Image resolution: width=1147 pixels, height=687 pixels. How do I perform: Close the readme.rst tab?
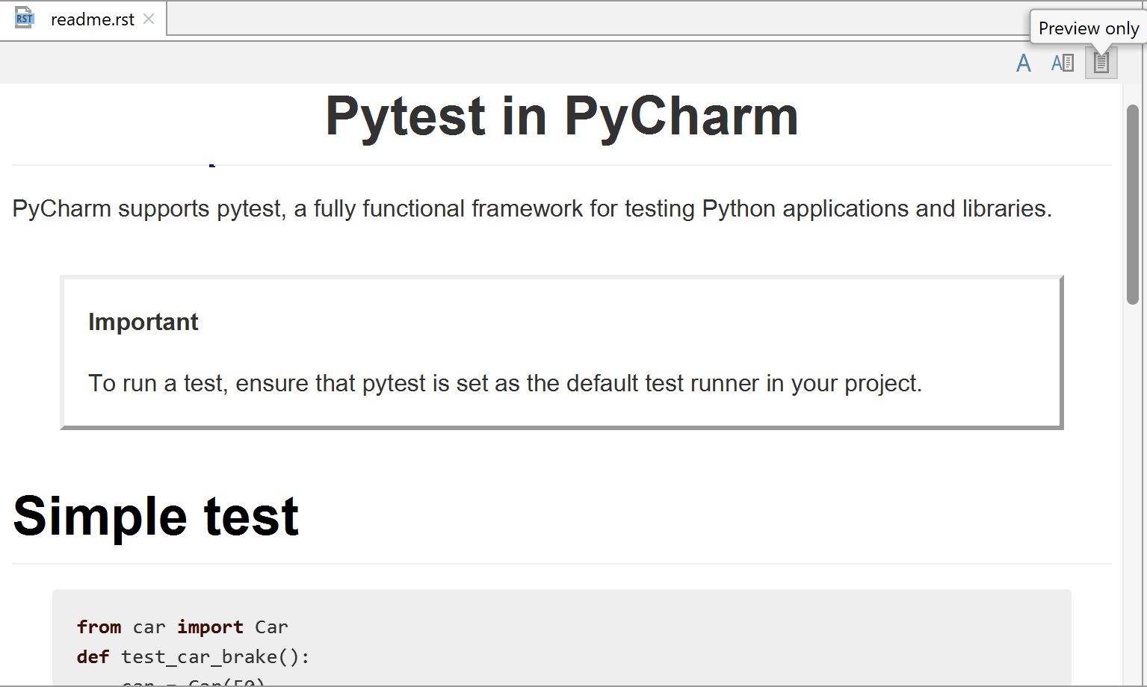149,19
